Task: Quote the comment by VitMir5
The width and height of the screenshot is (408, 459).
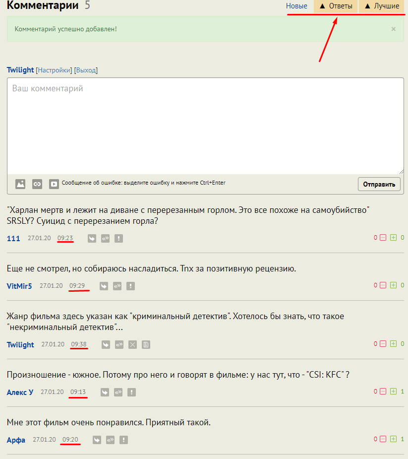Action: tap(117, 286)
